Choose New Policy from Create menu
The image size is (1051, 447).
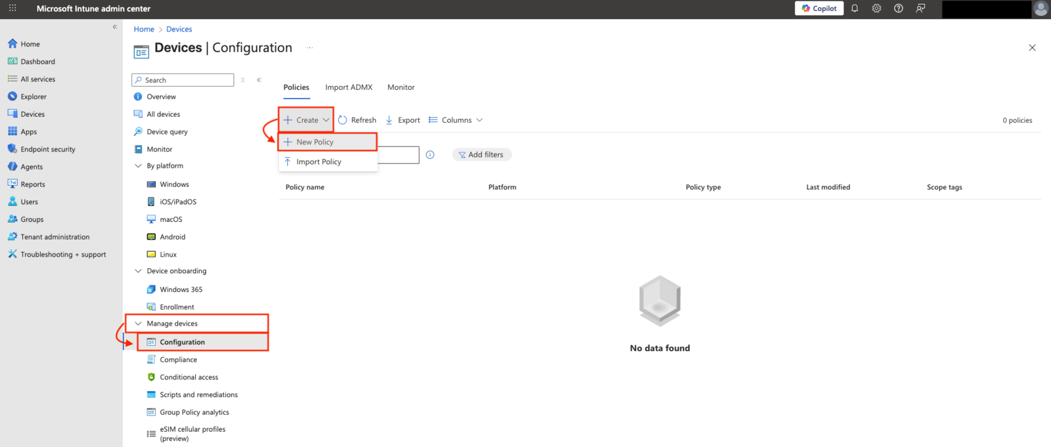[328, 142]
